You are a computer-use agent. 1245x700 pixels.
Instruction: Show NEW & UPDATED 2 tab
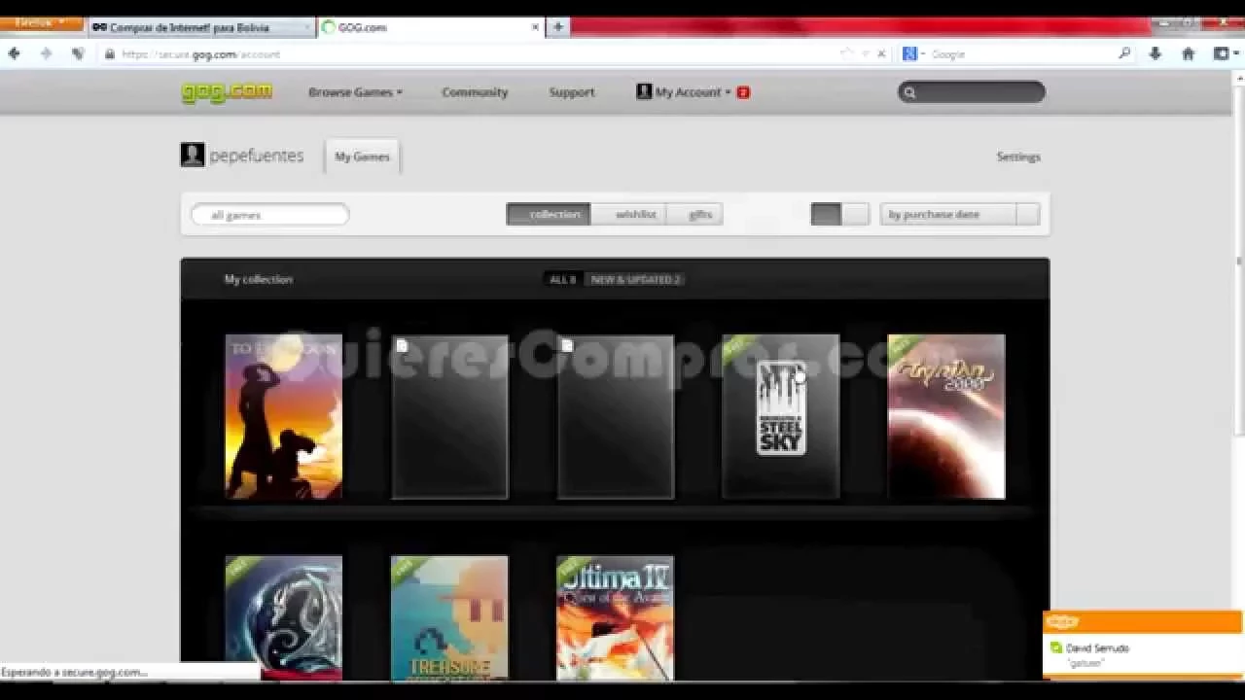coord(635,279)
